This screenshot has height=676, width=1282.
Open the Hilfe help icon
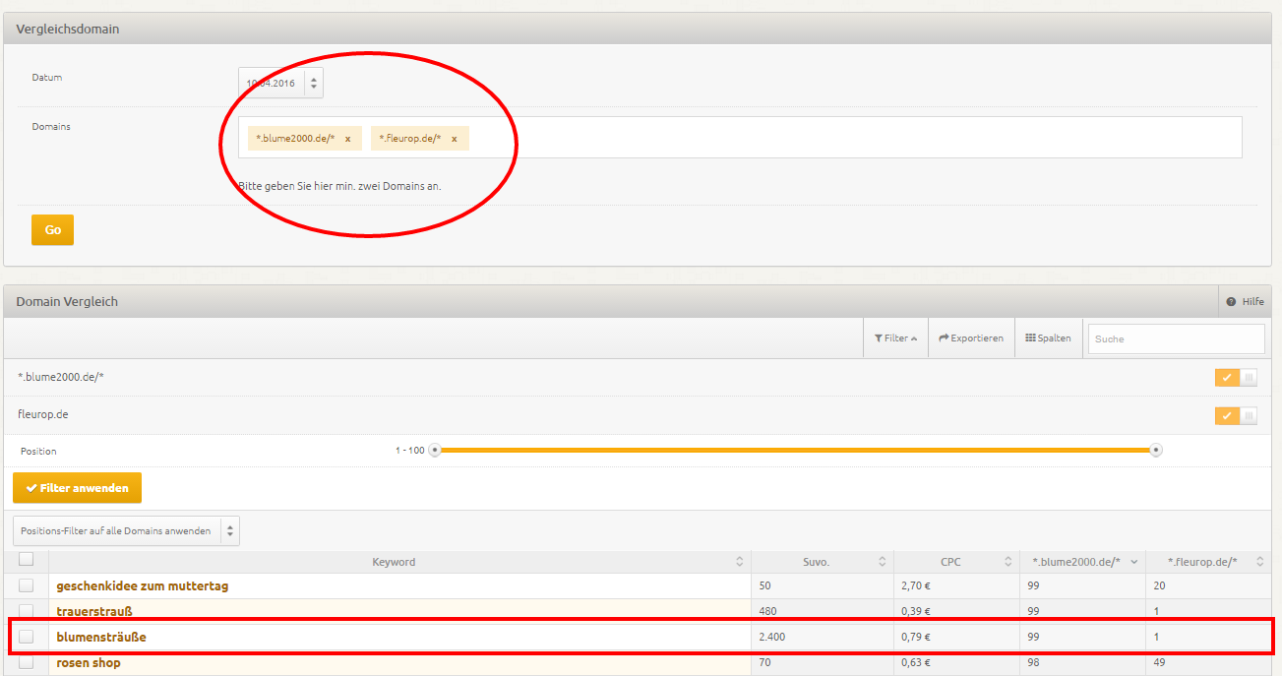pos(1246,302)
